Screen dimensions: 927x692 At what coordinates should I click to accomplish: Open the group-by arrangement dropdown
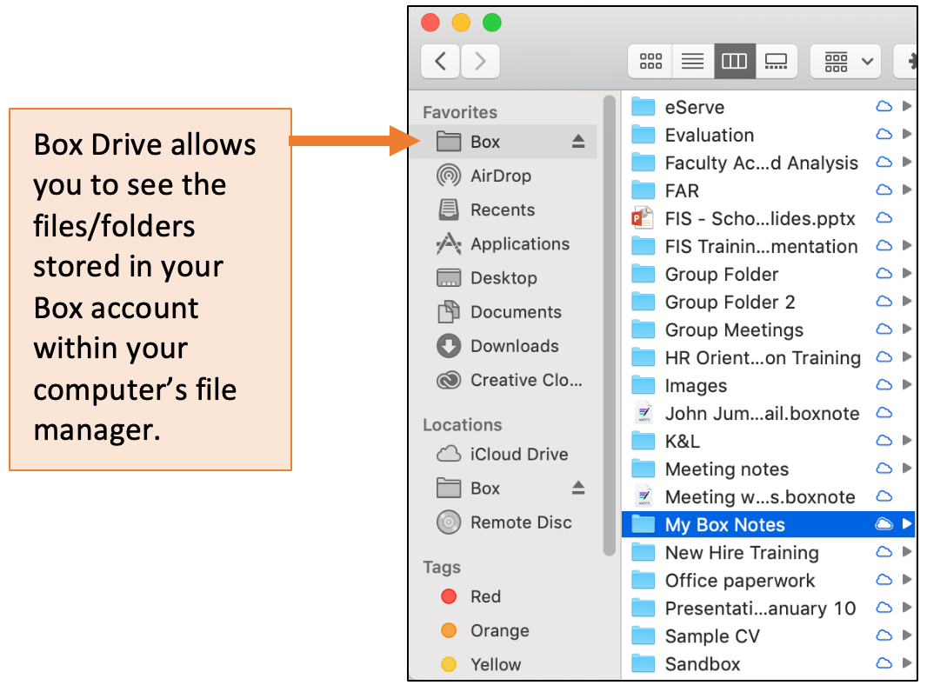845,61
